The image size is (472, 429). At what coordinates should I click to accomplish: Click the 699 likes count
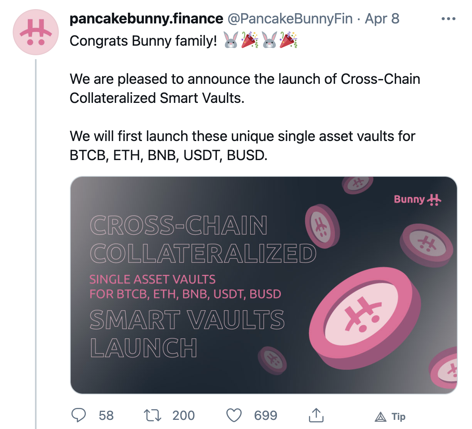click(265, 415)
